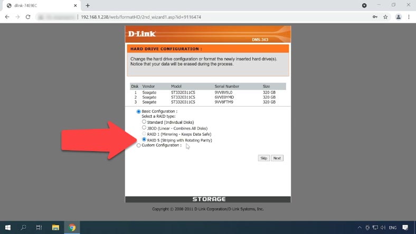Reload the page with refresh icon
The height and width of the screenshot is (234, 416).
pos(28,17)
